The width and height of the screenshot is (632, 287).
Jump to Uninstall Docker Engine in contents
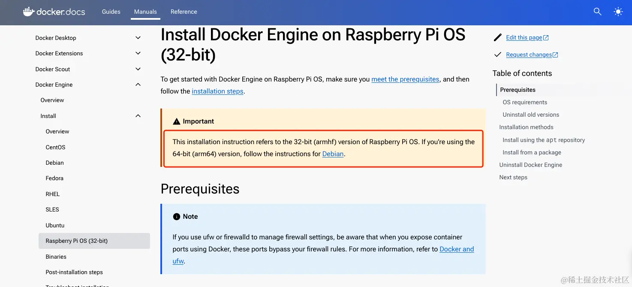[x=530, y=165]
